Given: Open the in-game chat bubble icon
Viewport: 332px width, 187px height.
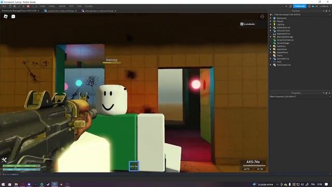Looking at the screenshot, I should 13,16.
